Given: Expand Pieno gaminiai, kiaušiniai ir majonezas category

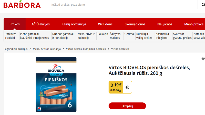Looking at the screenshot, I should click(34, 36).
